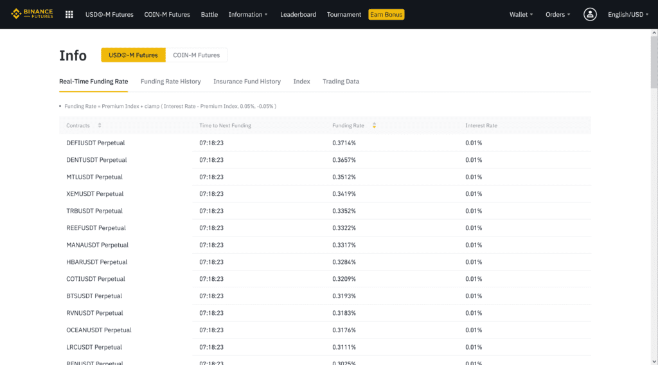Screen dimensions: 658x365
Task: Click the scrollbar down arrow
Action: [x=654, y=361]
